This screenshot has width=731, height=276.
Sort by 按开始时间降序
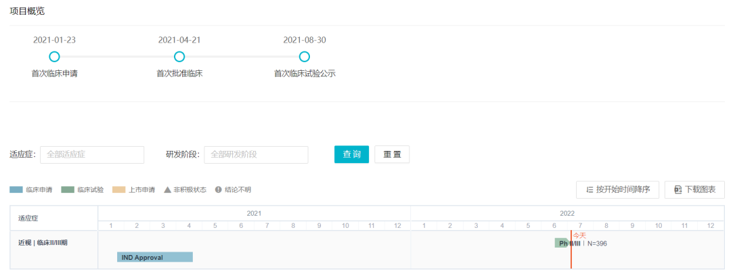point(617,190)
